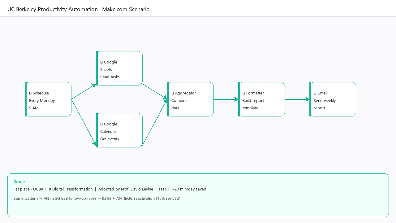Click the Google Sheets node icon
Image resolution: width=396 pixels, height=223 pixels.
click(x=101, y=62)
